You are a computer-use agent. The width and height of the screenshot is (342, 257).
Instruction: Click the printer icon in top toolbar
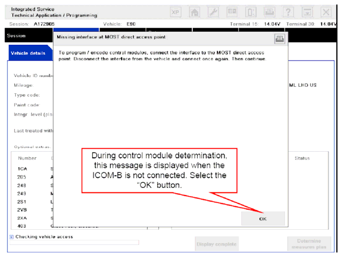coord(269,12)
